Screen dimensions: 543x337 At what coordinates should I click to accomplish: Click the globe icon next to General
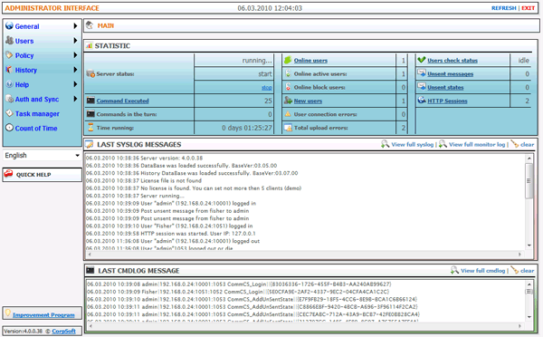pos(9,26)
